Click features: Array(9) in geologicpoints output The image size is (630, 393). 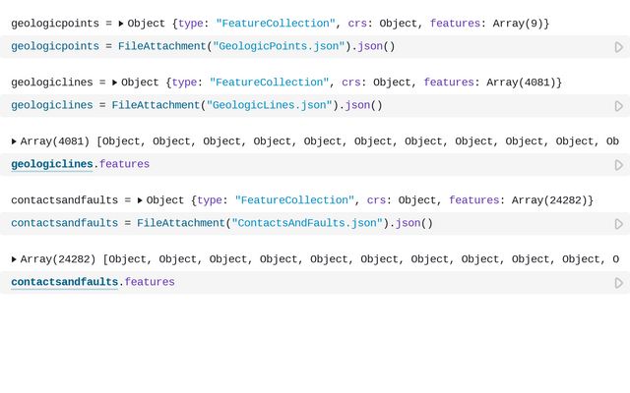click(x=500, y=24)
